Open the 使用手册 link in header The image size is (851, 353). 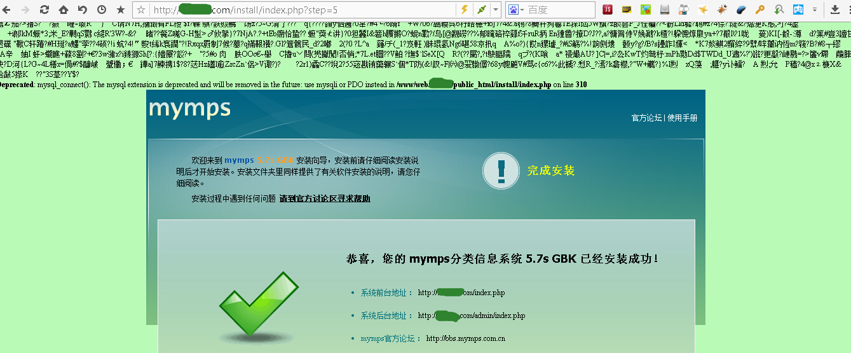[x=682, y=118]
